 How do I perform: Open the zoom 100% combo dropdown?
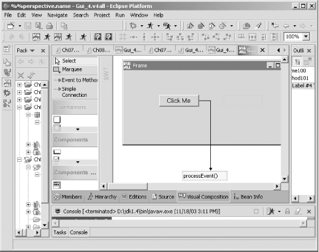pyautogui.click(x=306, y=36)
